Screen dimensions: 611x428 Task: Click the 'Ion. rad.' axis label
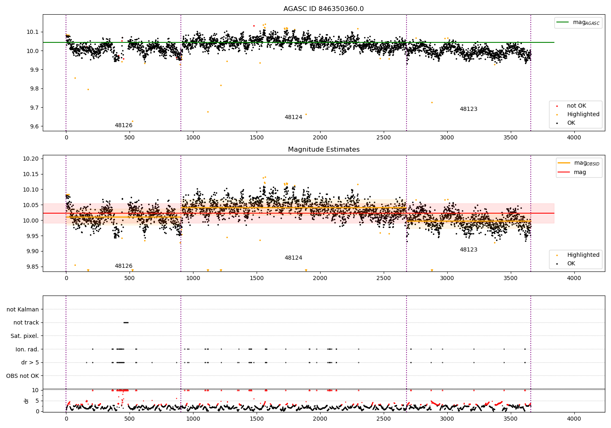click(x=27, y=349)
